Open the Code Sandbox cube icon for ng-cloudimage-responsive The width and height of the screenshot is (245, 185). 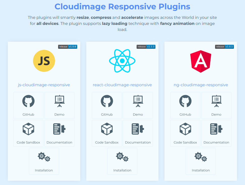[185, 129]
